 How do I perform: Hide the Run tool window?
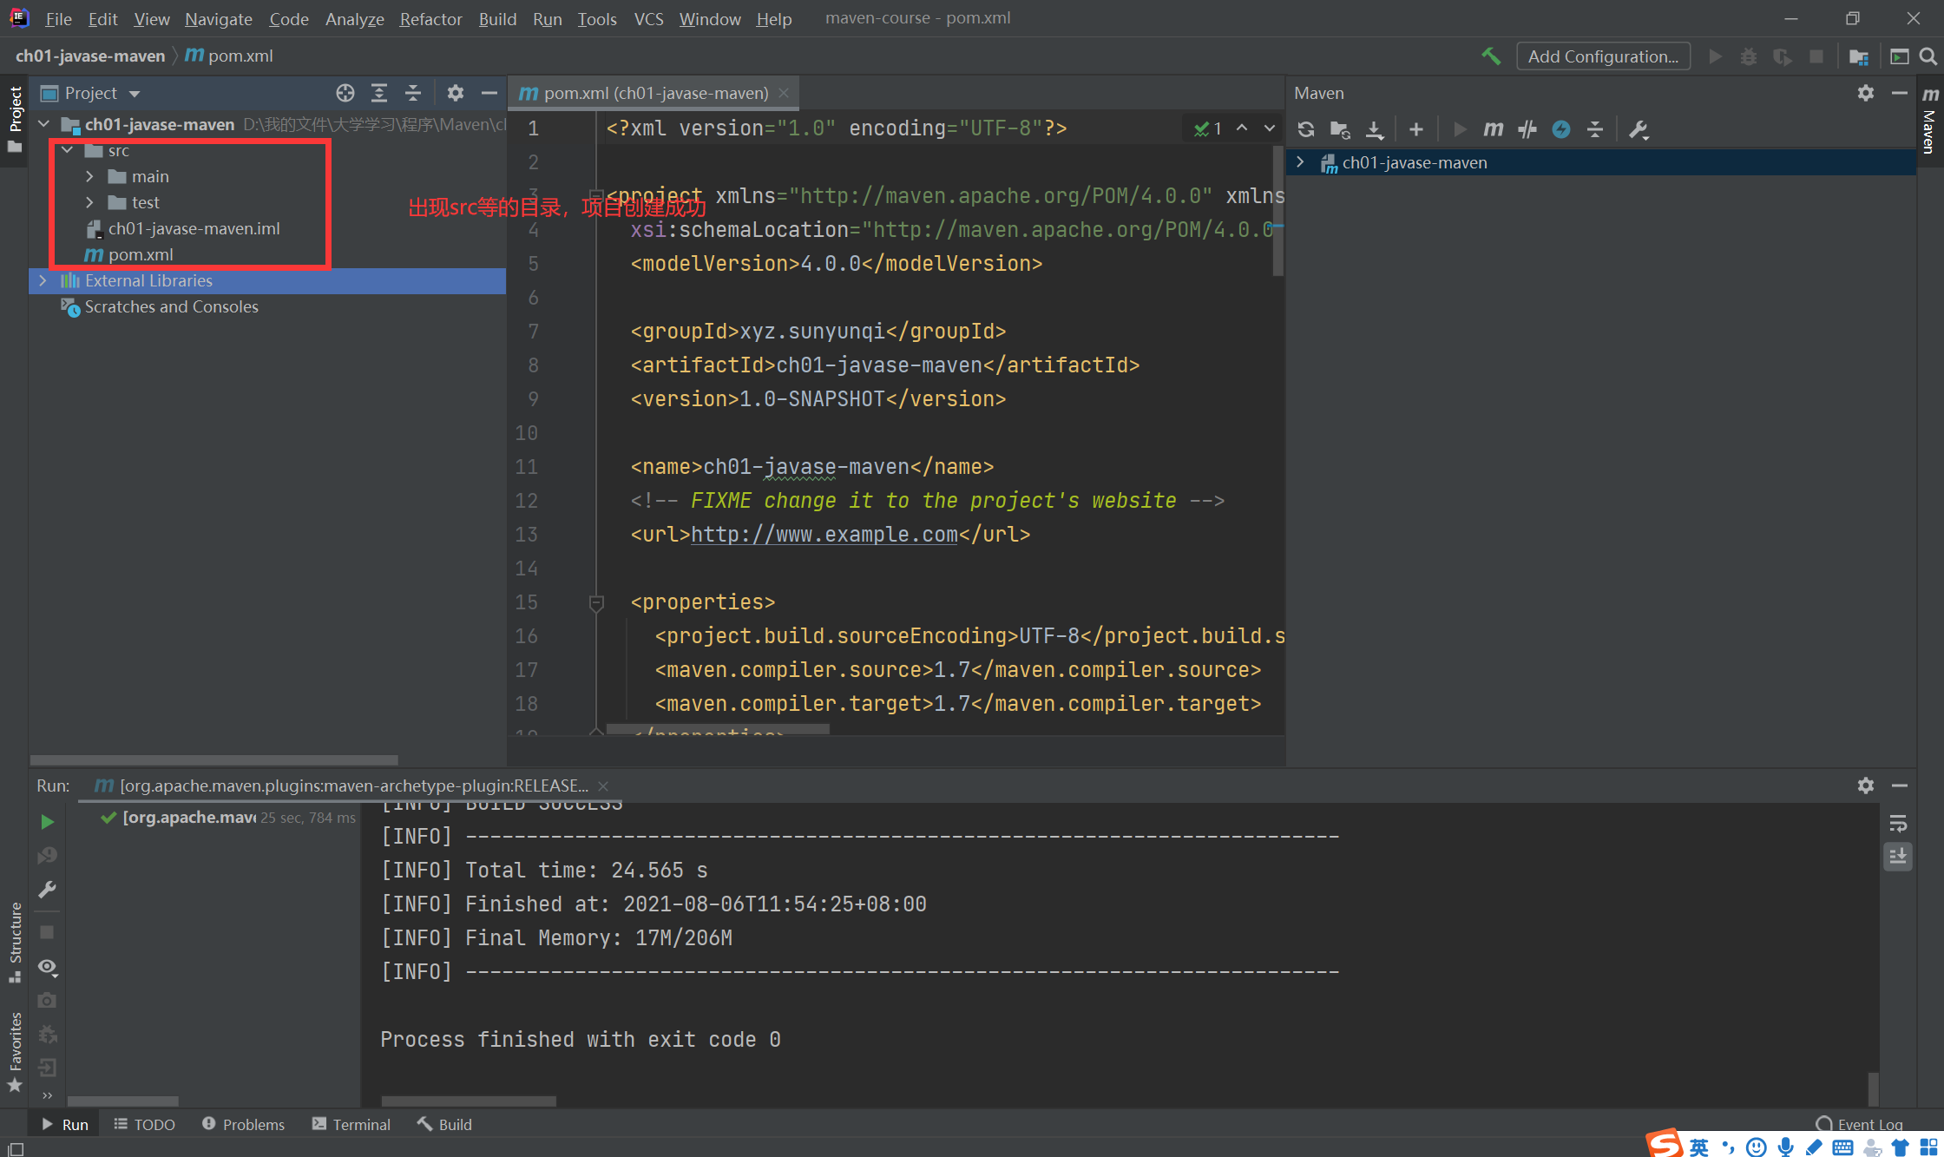pyautogui.click(x=1900, y=786)
